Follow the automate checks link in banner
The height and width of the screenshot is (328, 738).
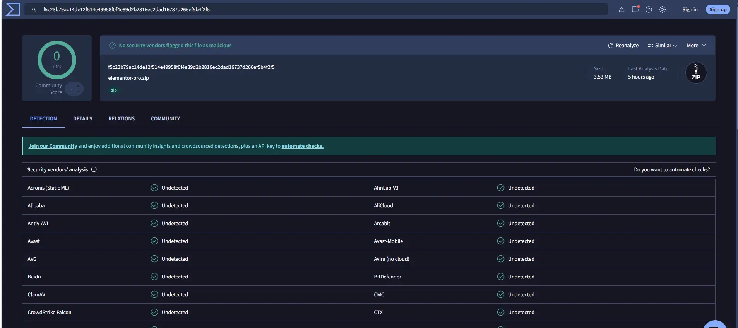302,146
